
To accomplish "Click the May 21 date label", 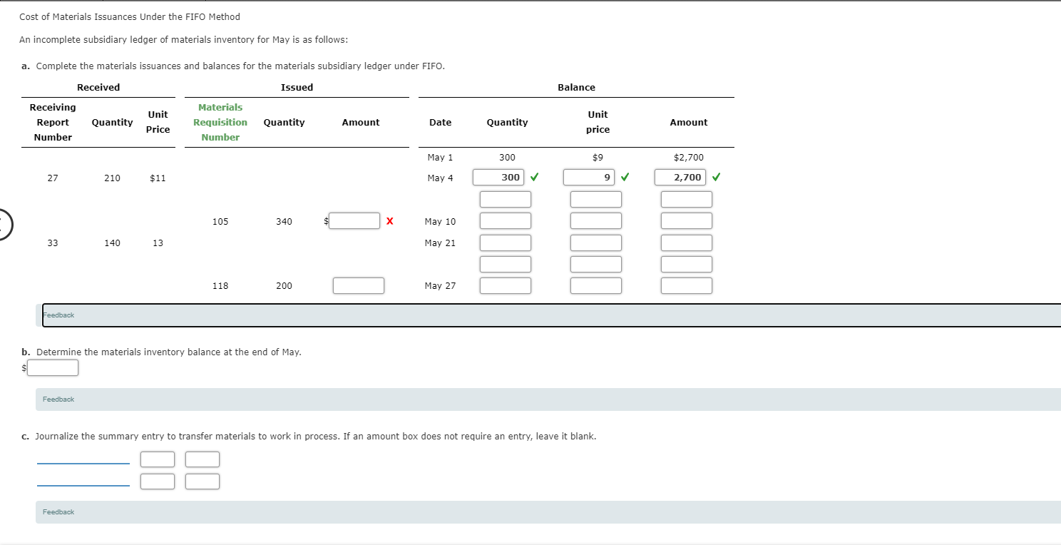I will 440,243.
